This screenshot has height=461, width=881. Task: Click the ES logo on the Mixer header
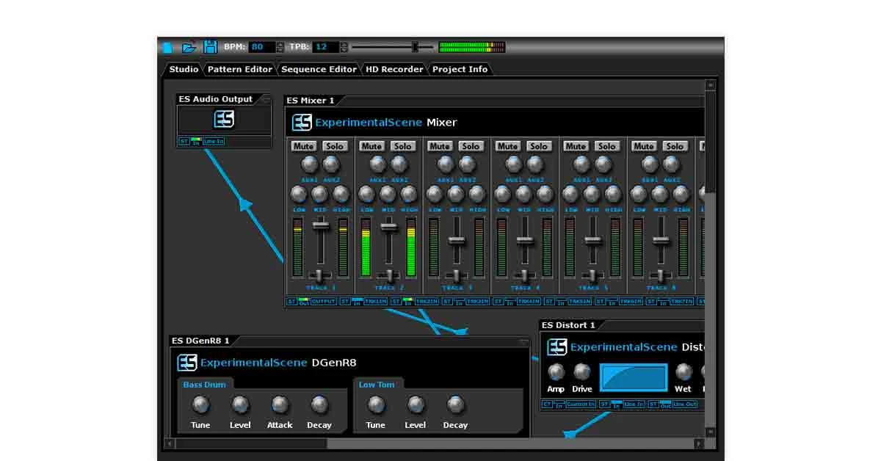pyautogui.click(x=301, y=122)
